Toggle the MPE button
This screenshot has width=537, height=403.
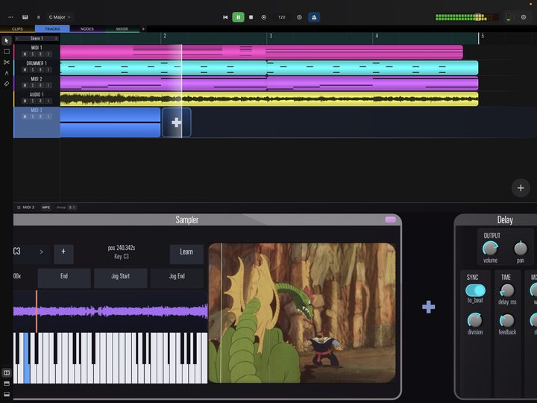point(46,207)
